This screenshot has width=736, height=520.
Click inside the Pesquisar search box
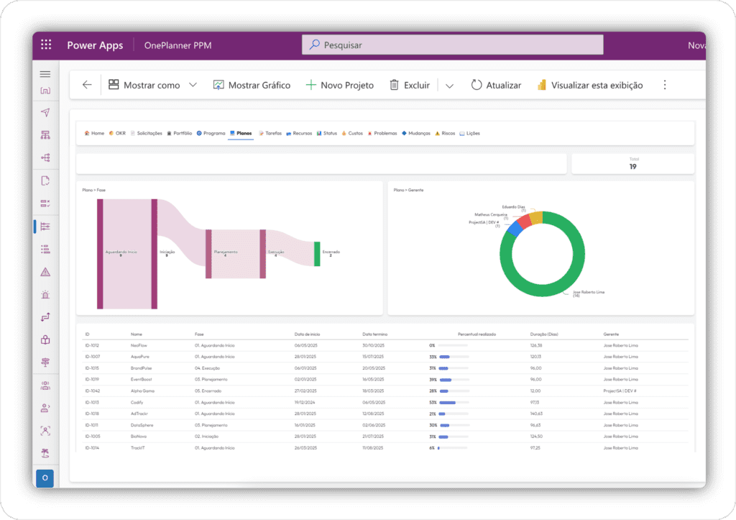click(x=453, y=45)
